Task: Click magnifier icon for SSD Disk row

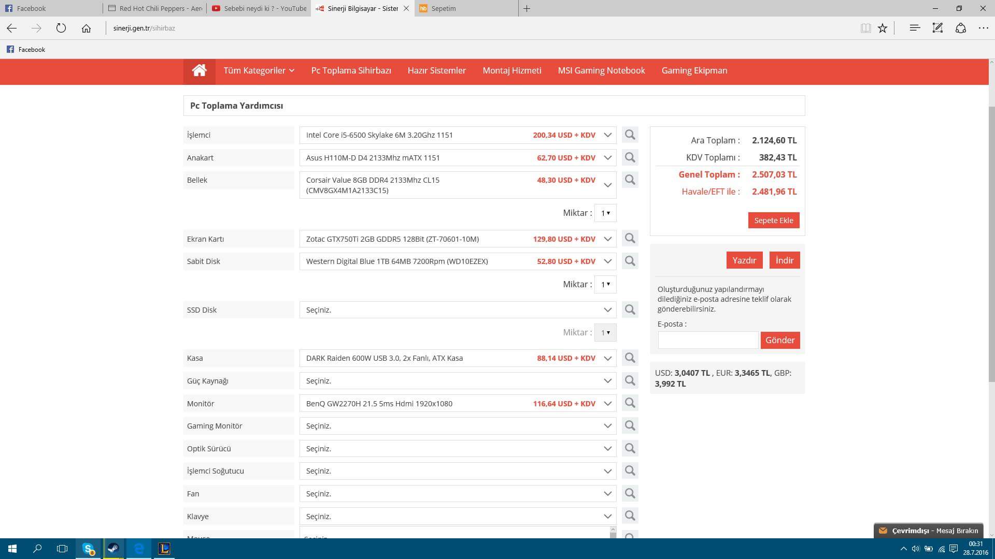Action: tap(630, 310)
